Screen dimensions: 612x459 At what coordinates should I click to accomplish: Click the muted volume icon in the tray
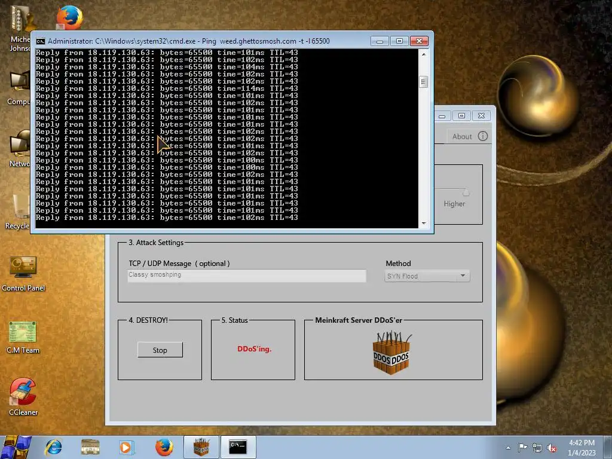click(552, 448)
